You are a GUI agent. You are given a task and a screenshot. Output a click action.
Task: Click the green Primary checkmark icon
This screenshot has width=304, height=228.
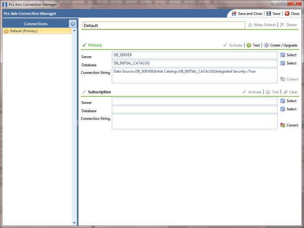[x=84, y=45]
